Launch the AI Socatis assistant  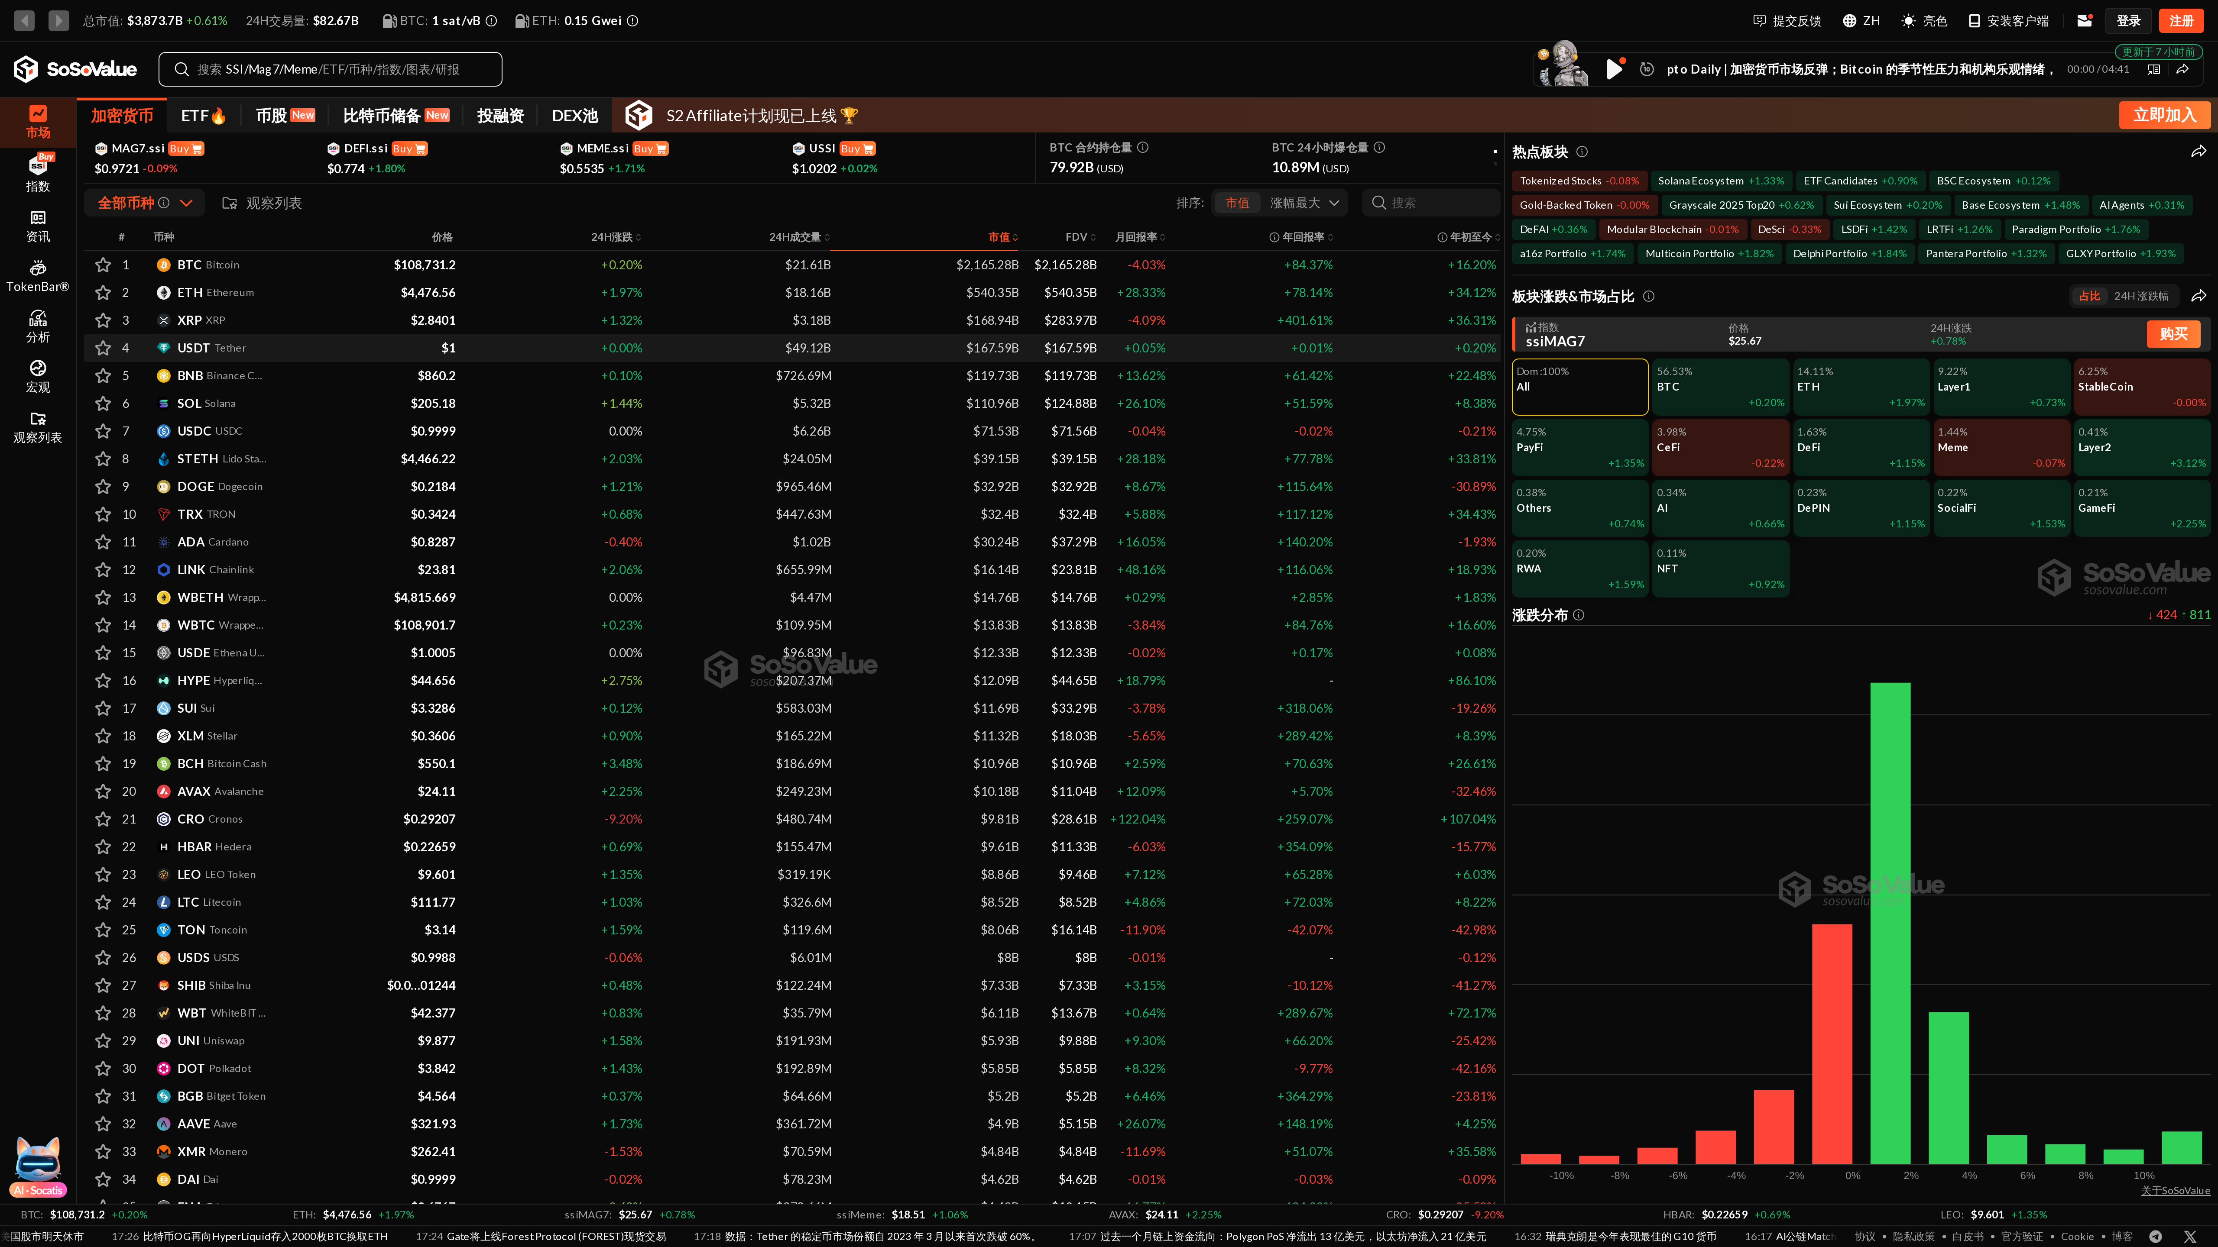tap(38, 1166)
